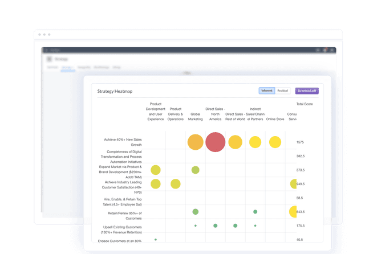Screen dimensions: 365x254
Task: Click the 'Total Score' column header
Action: [x=305, y=104]
